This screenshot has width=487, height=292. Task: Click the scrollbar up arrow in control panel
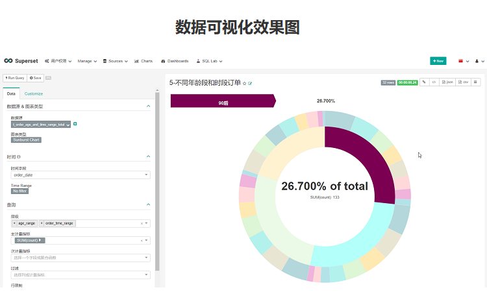pyautogui.click(x=157, y=90)
